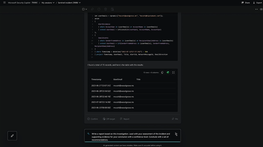Export results table to Excel
Viewport: 263px width, 147px height.
pyautogui.click(x=168, y=72)
